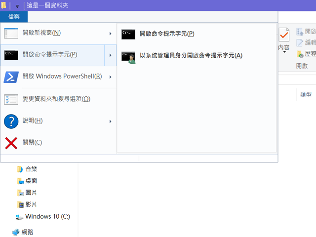Click the 影片 videos folder icon

click(20, 205)
